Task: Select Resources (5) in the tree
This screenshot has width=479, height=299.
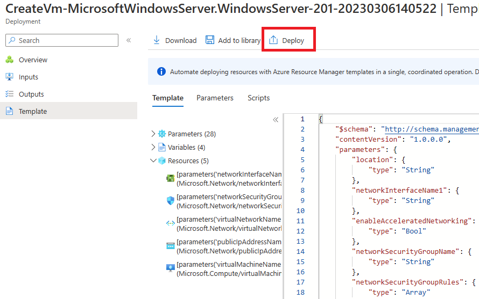Action: coord(188,161)
